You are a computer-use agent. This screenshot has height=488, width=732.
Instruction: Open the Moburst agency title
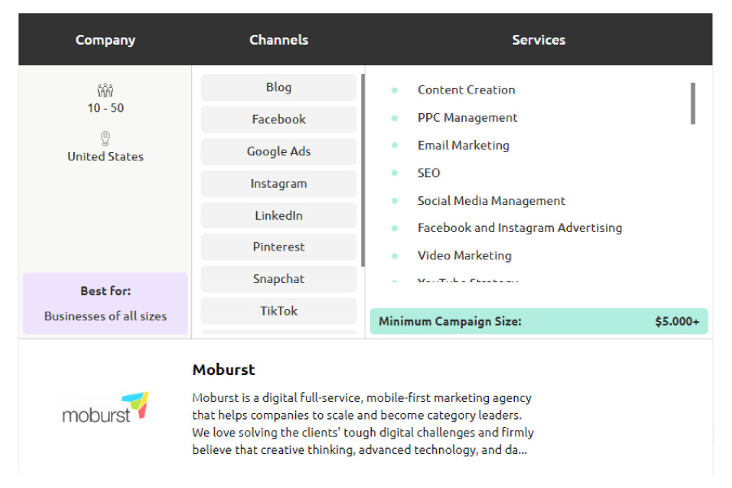tap(224, 370)
